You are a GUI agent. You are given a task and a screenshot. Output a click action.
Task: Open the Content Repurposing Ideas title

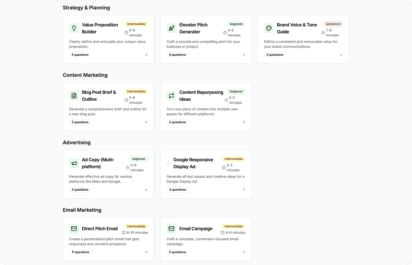pyautogui.click(x=201, y=95)
